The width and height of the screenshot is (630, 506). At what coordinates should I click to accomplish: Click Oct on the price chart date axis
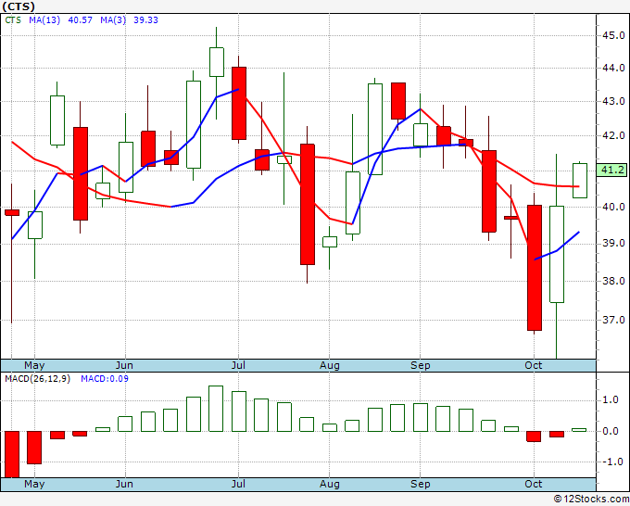533,365
